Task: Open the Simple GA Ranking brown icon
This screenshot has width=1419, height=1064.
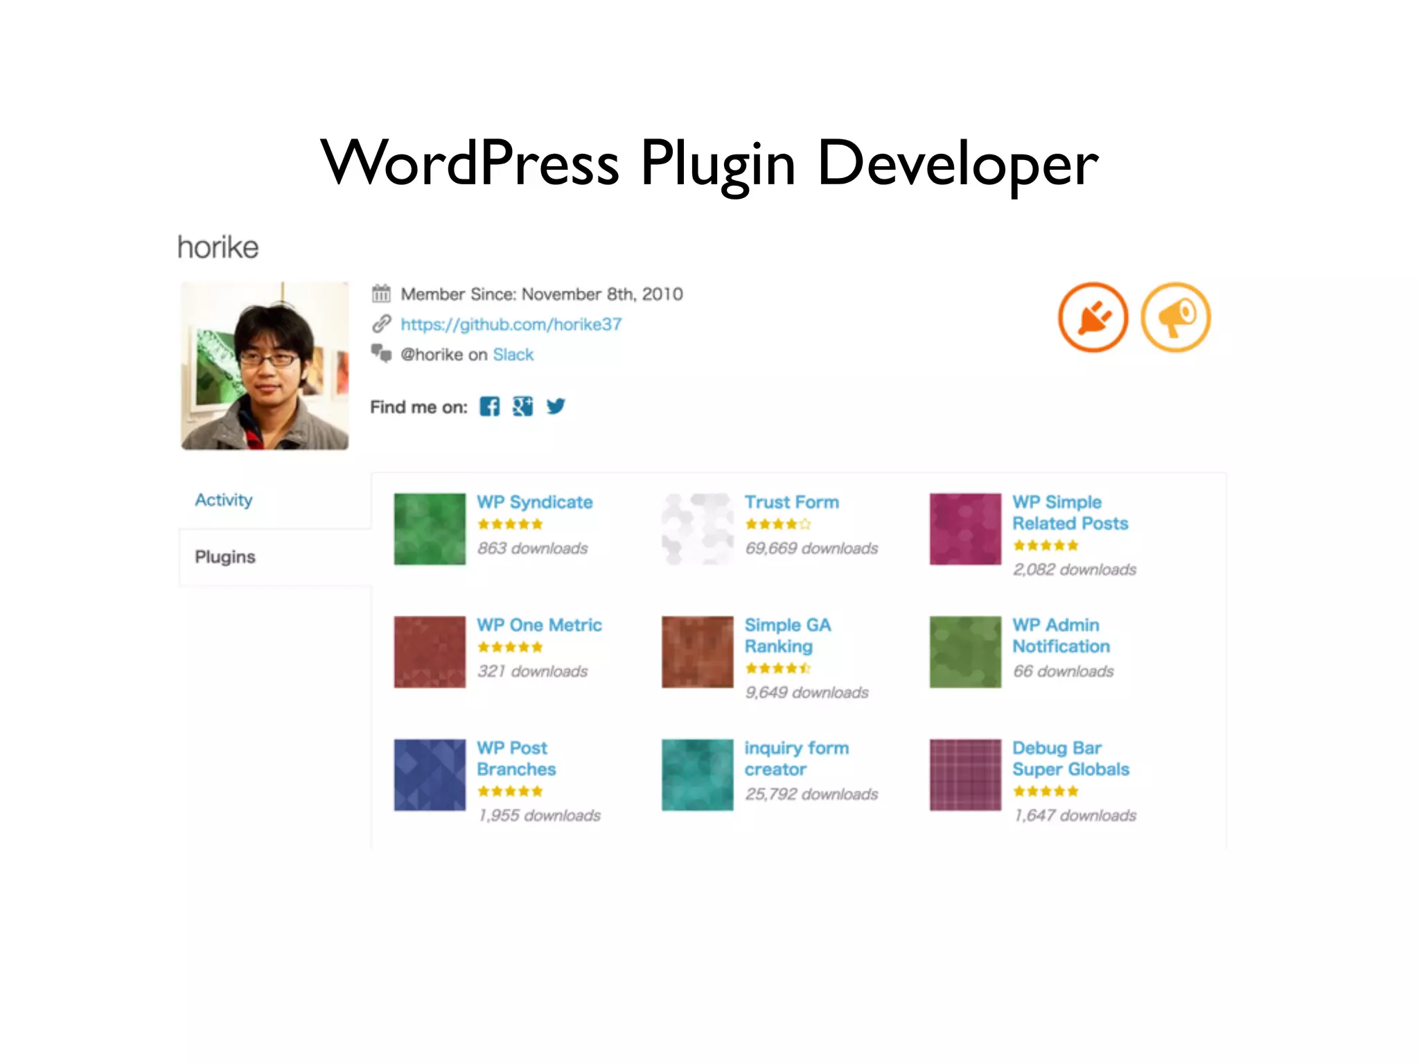Action: point(698,652)
